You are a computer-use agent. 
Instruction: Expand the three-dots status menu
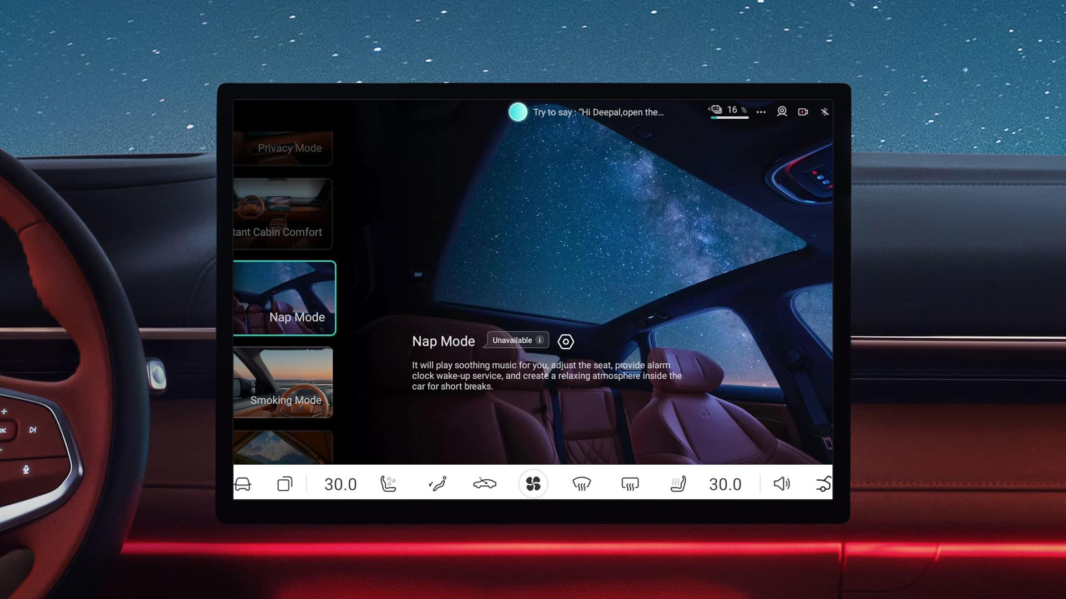click(761, 112)
